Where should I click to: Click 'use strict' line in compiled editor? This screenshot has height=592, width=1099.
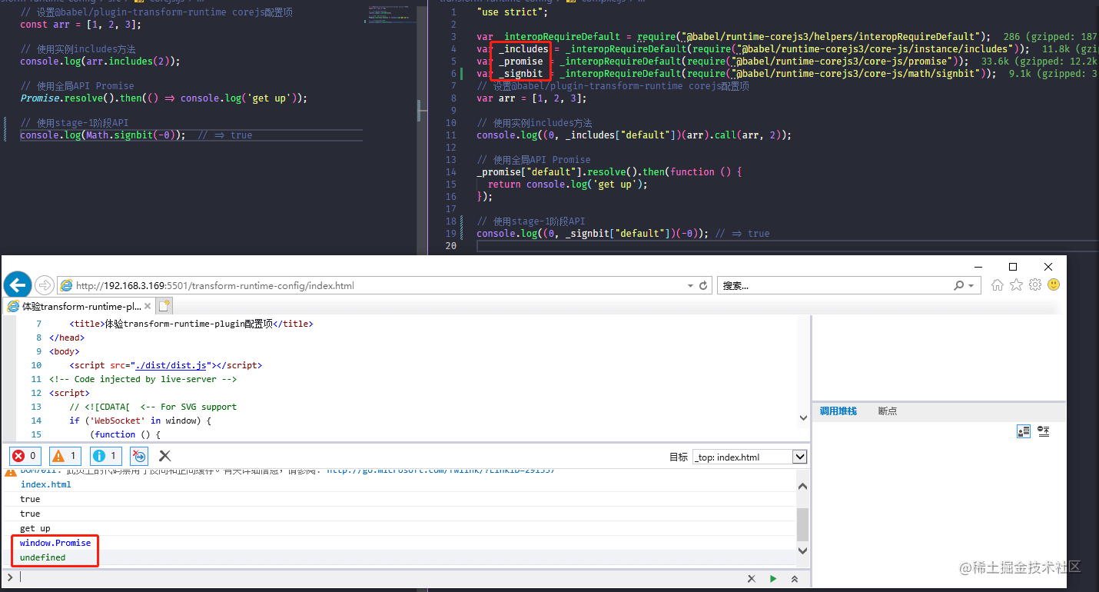pos(513,12)
